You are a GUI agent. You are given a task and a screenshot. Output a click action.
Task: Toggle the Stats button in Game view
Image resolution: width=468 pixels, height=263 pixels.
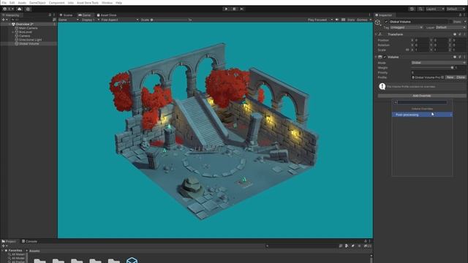[x=351, y=20]
